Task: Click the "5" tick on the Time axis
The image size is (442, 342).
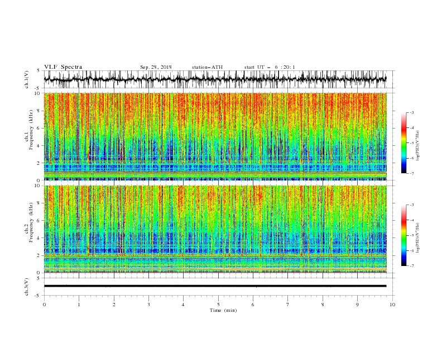Action: click(x=218, y=305)
